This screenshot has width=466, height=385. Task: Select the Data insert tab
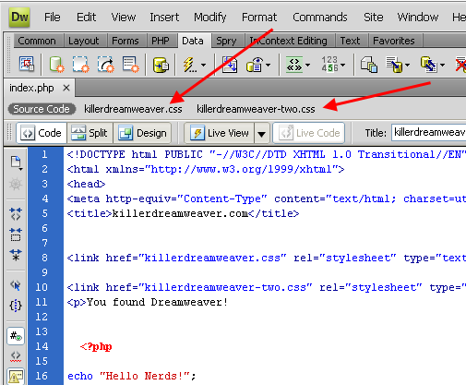(193, 41)
